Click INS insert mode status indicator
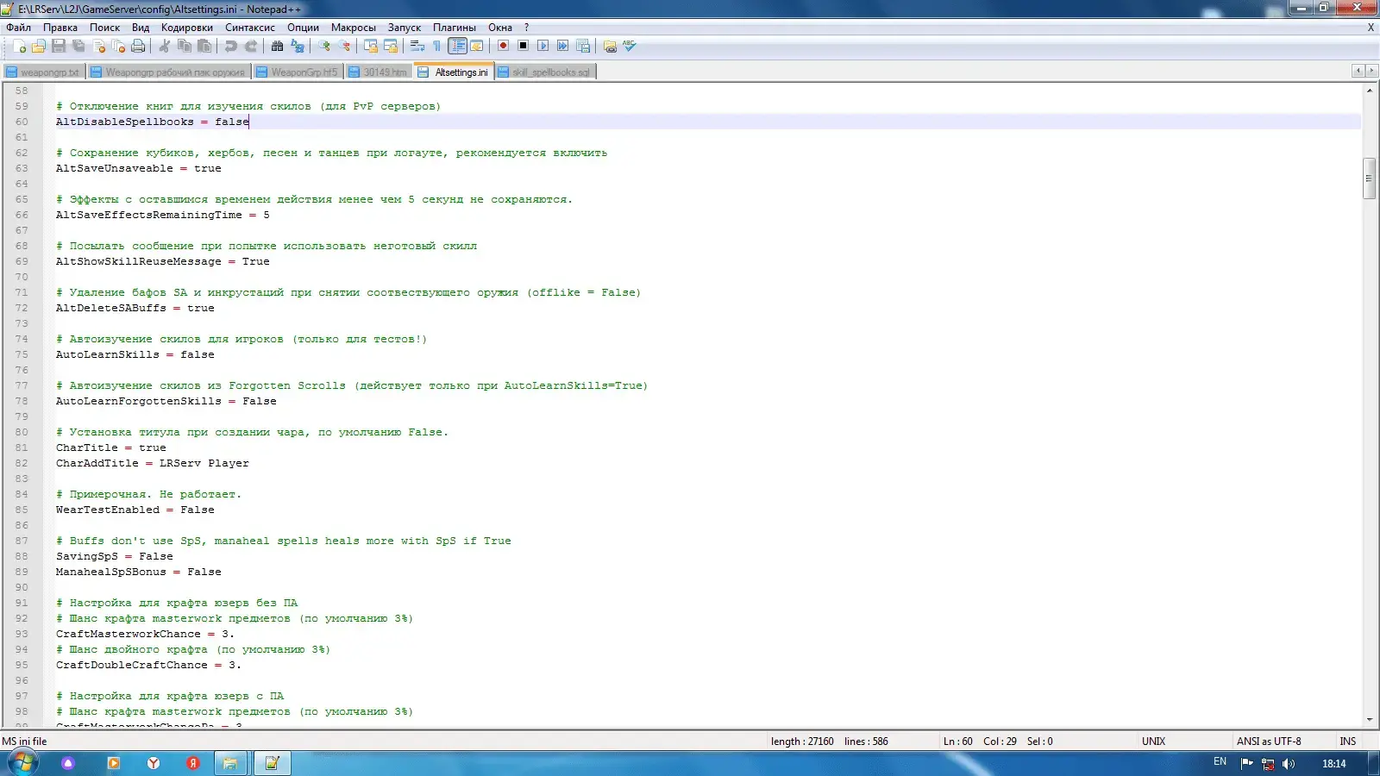 [1347, 742]
